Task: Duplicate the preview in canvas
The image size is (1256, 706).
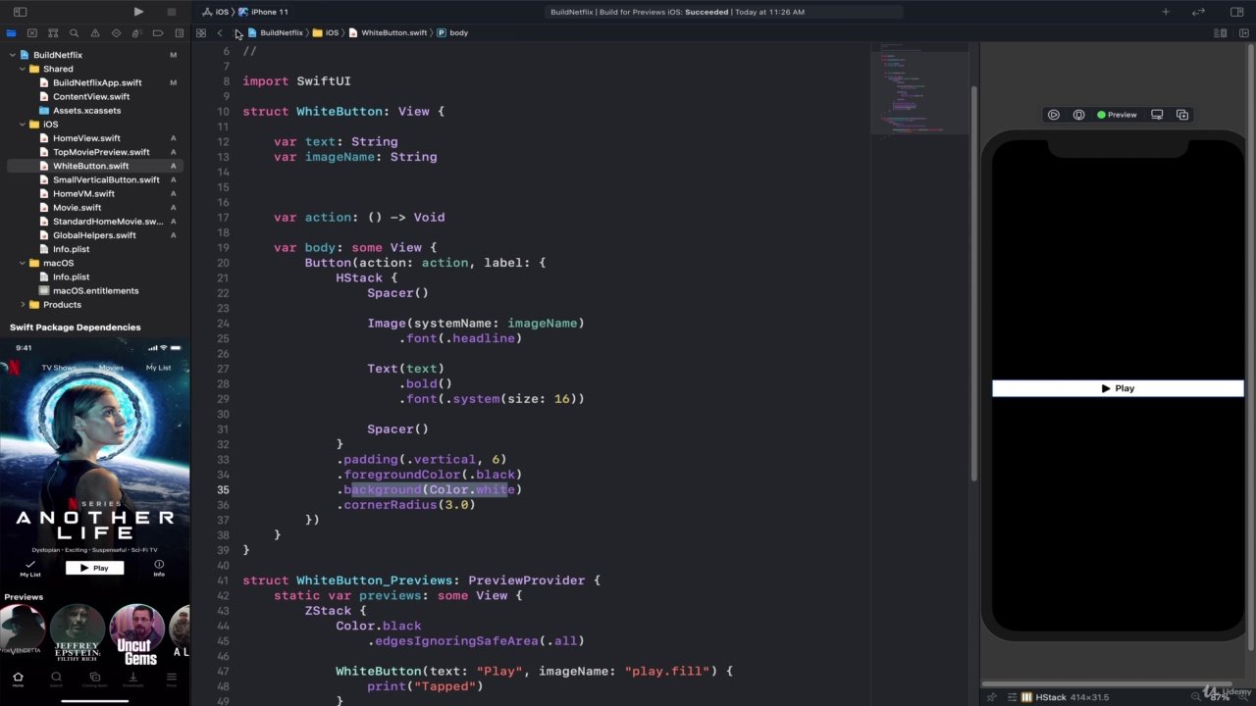Action: click(x=1182, y=115)
